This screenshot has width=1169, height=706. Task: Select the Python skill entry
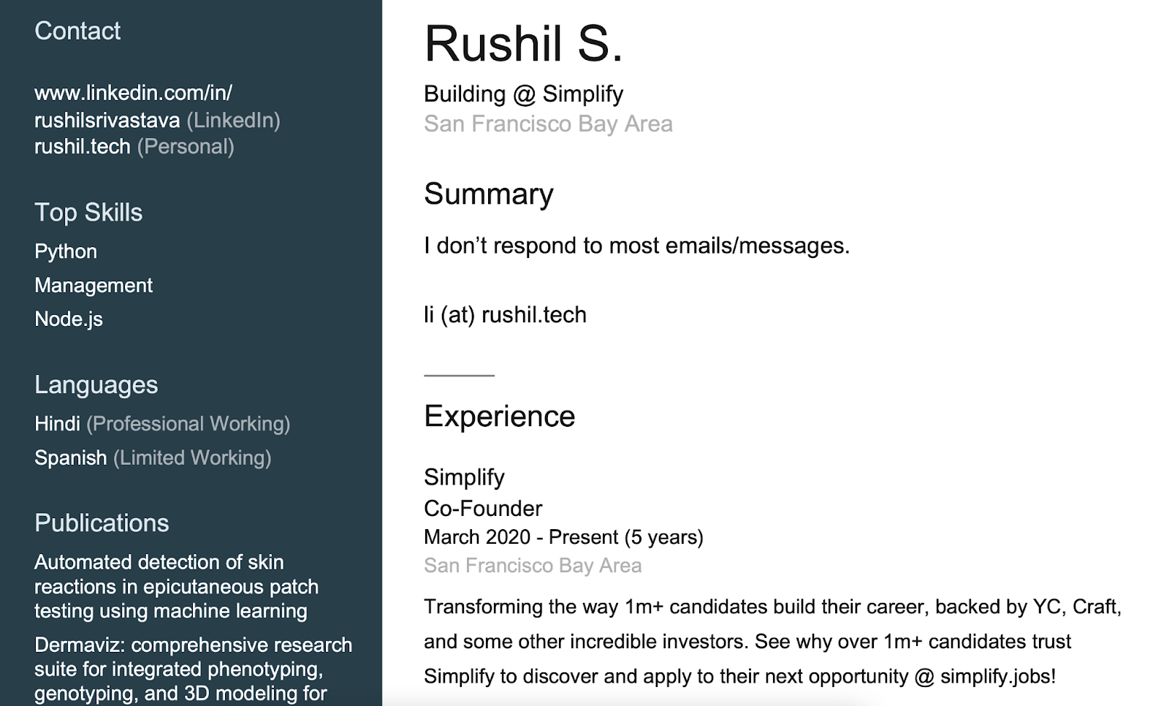click(66, 251)
